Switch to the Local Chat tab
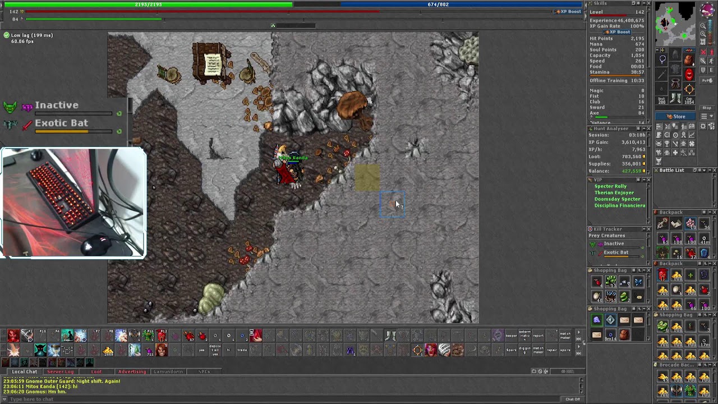This screenshot has width=718, height=404. click(x=25, y=371)
